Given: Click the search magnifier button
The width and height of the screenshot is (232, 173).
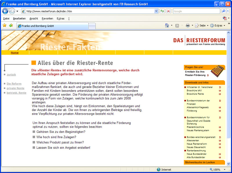Looking at the screenshot, I should tap(224, 11).
